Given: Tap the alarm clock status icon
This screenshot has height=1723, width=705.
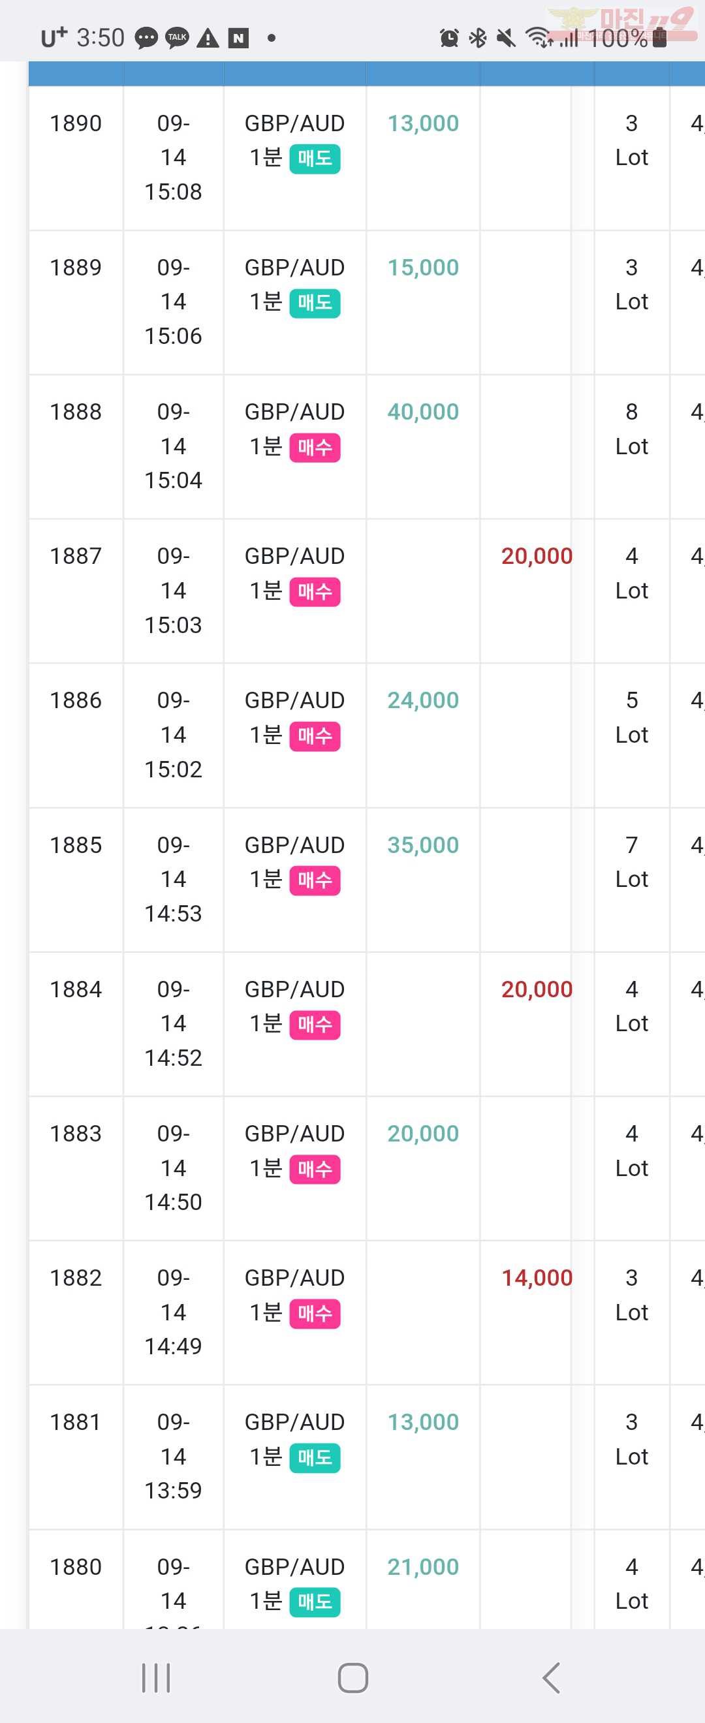Looking at the screenshot, I should click(x=449, y=38).
